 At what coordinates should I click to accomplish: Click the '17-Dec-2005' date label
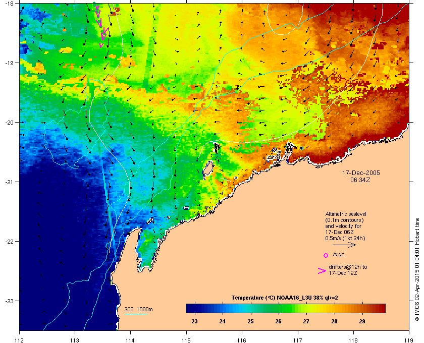361,173
